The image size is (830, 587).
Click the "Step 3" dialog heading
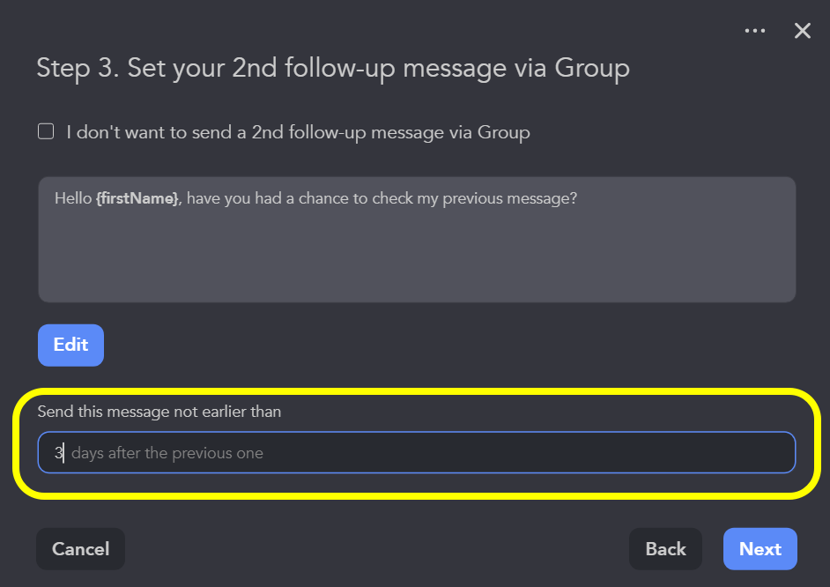pyautogui.click(x=332, y=69)
